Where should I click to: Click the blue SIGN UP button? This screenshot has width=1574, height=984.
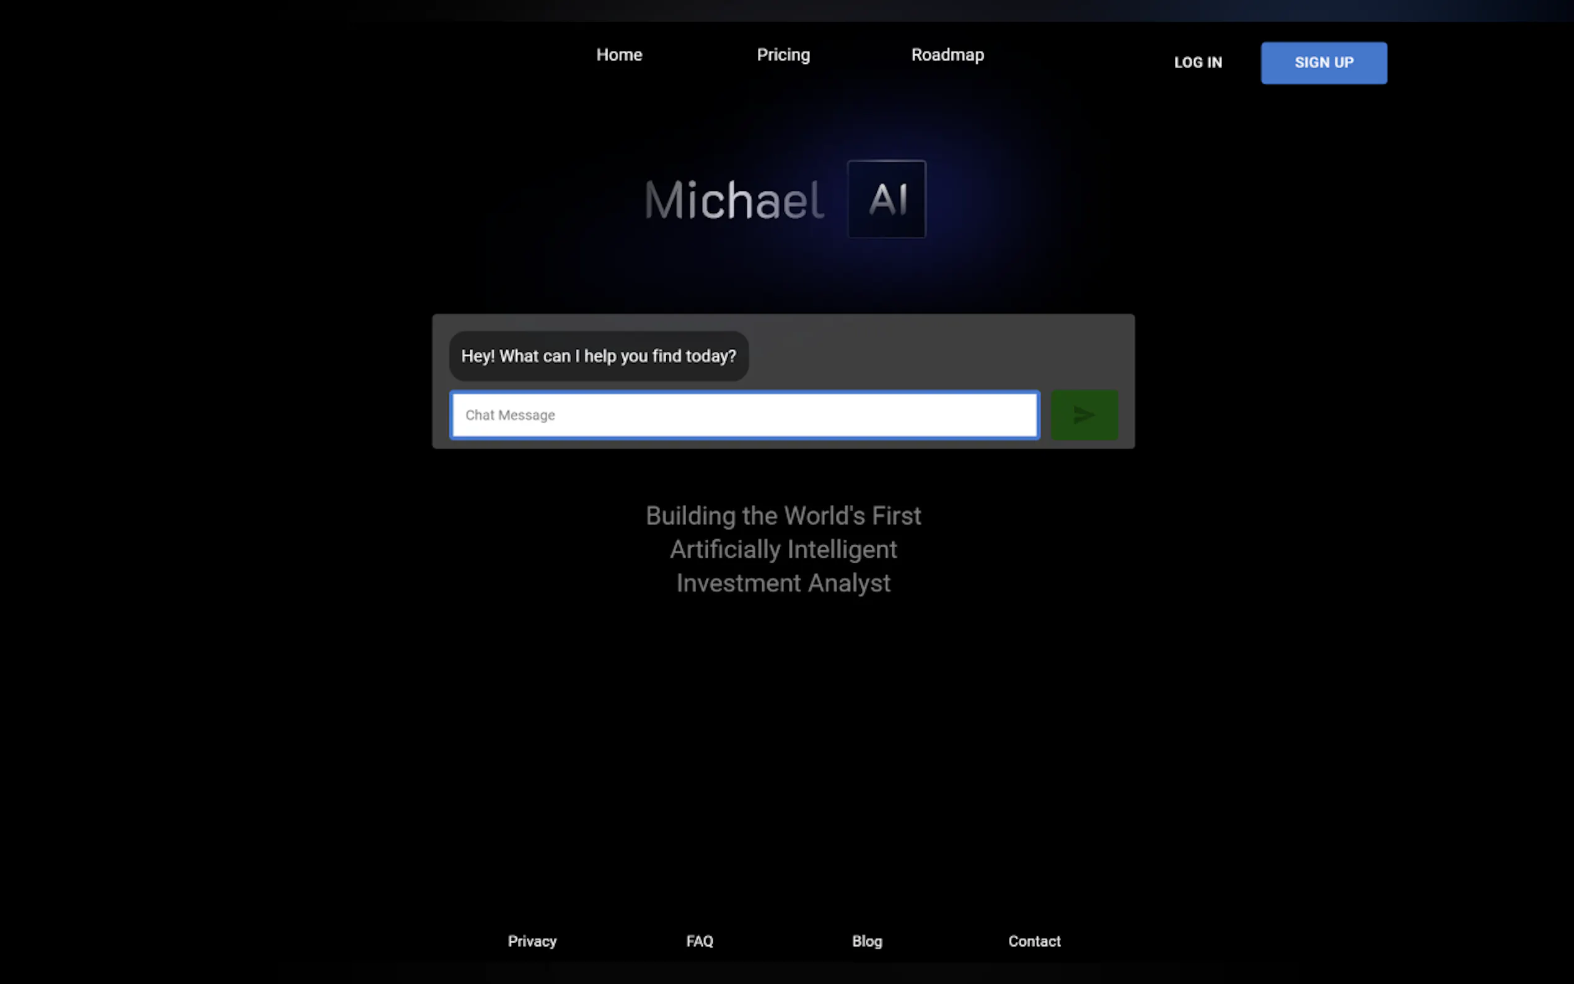click(1323, 63)
